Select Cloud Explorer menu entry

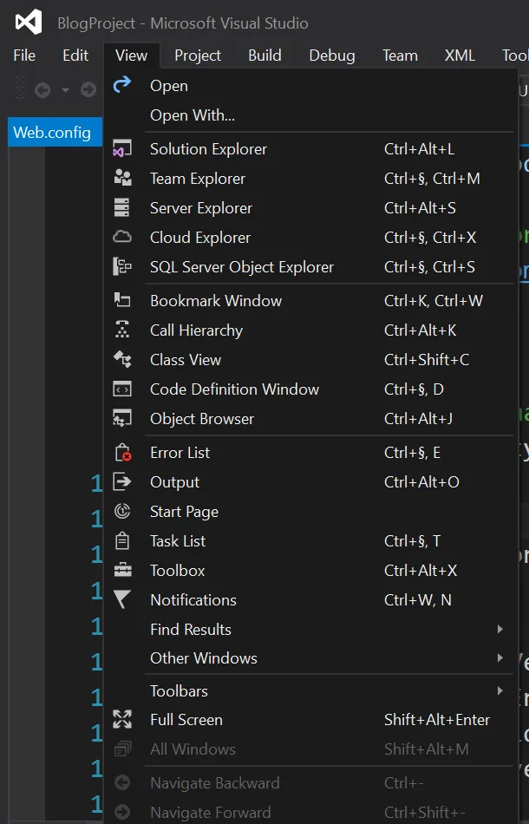click(x=310, y=237)
